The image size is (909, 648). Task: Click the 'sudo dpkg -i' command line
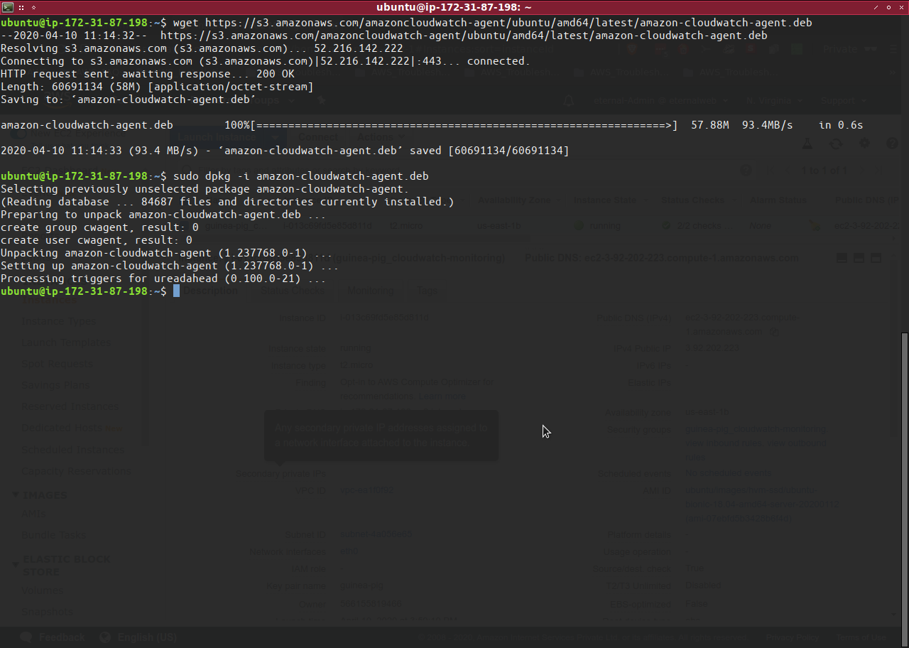pyautogui.click(x=214, y=176)
